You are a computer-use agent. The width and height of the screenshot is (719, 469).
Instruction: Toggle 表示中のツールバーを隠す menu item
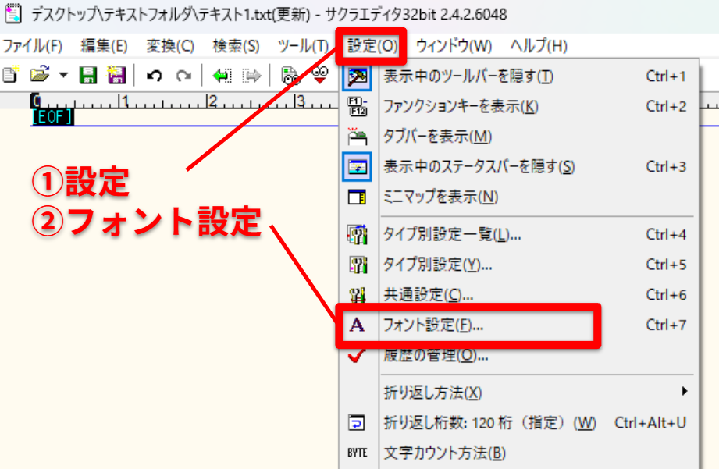(x=468, y=76)
